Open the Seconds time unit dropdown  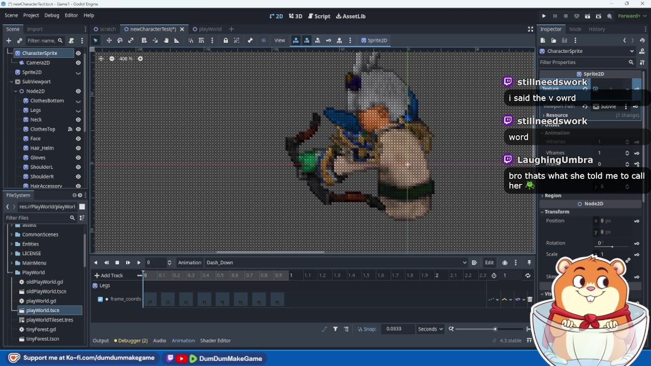click(430, 329)
